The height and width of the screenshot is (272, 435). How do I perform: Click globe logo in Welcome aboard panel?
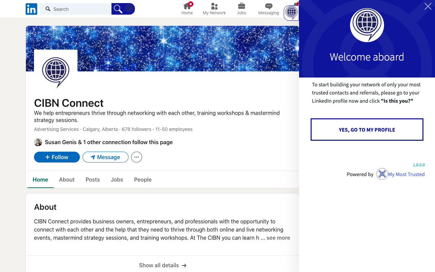[x=367, y=25]
